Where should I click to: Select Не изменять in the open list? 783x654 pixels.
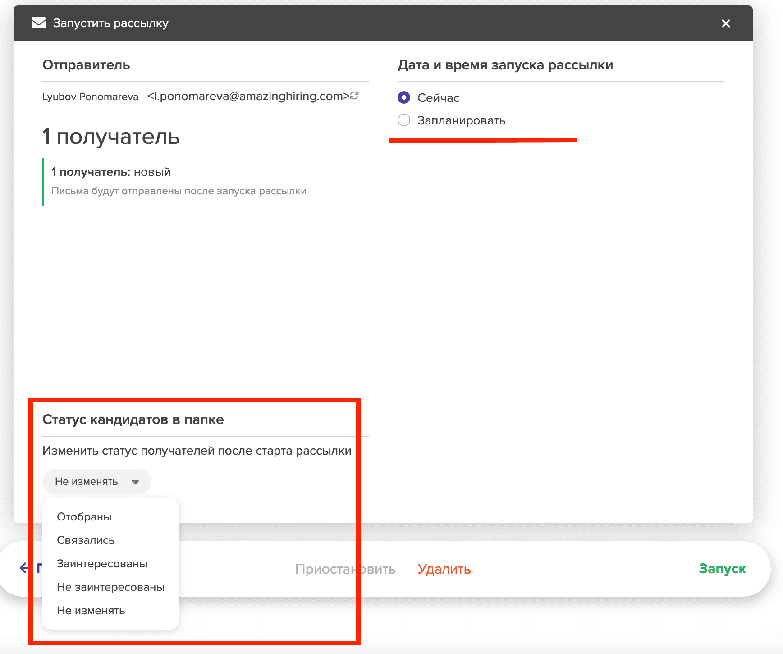point(91,611)
